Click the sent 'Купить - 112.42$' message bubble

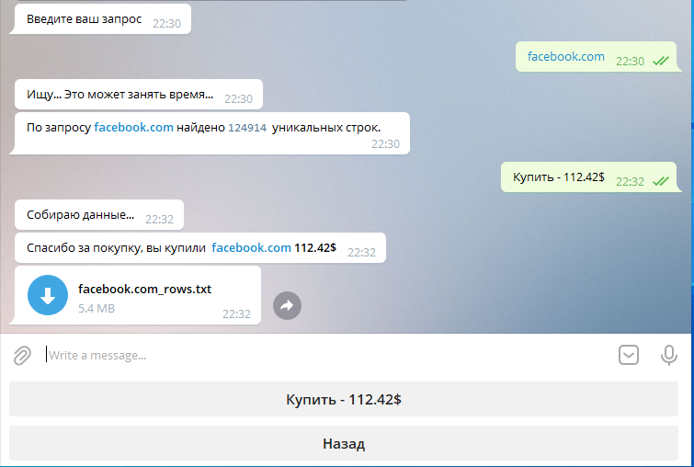pyautogui.click(x=588, y=177)
